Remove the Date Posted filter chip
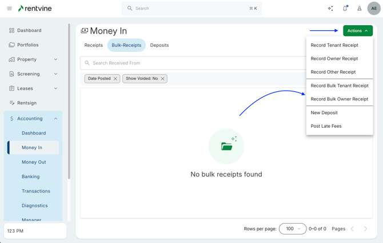Image resolution: width=383 pixels, height=243 pixels. (115, 79)
